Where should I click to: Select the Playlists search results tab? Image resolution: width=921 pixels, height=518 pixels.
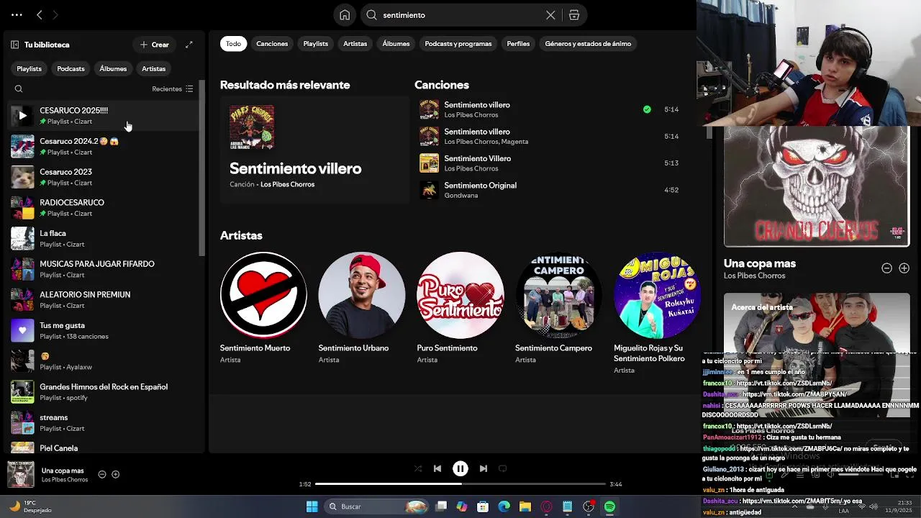coord(315,44)
